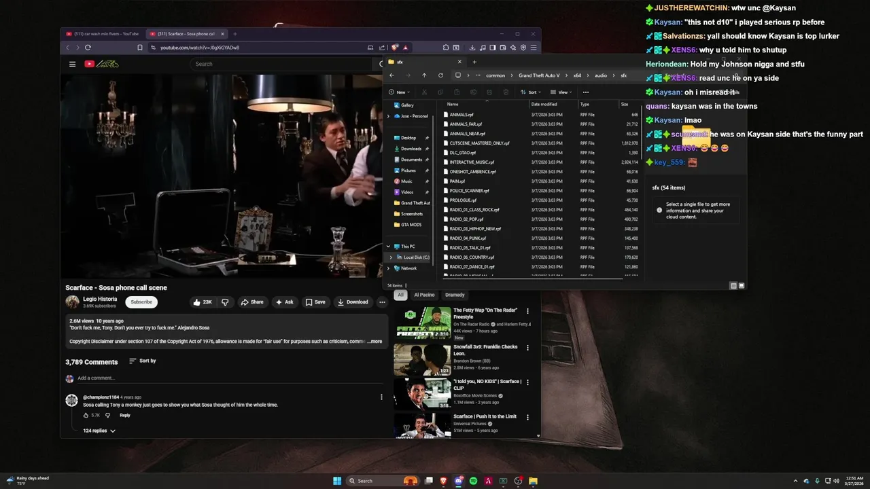The image size is (870, 489).
Task: Add new File Explorer tab
Action: point(474,62)
